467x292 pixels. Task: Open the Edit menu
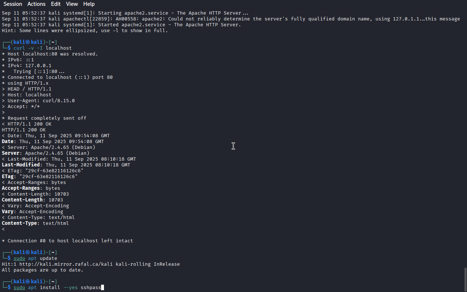56,4
